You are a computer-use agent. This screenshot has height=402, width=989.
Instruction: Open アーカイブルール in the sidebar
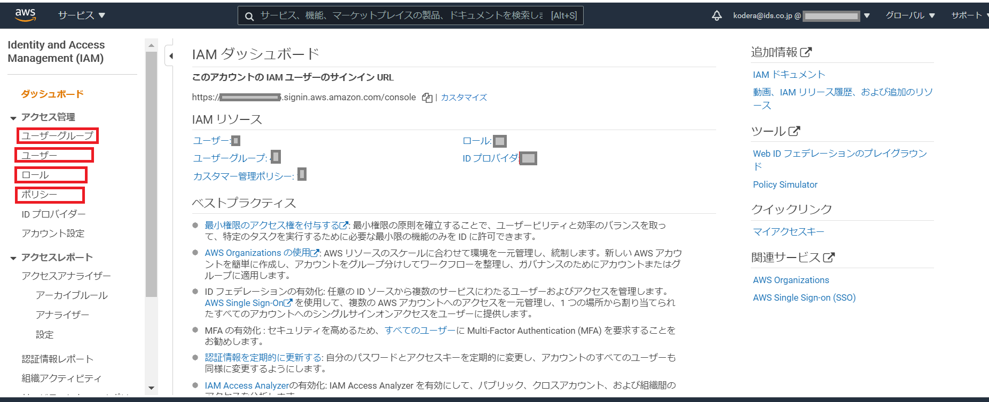72,295
